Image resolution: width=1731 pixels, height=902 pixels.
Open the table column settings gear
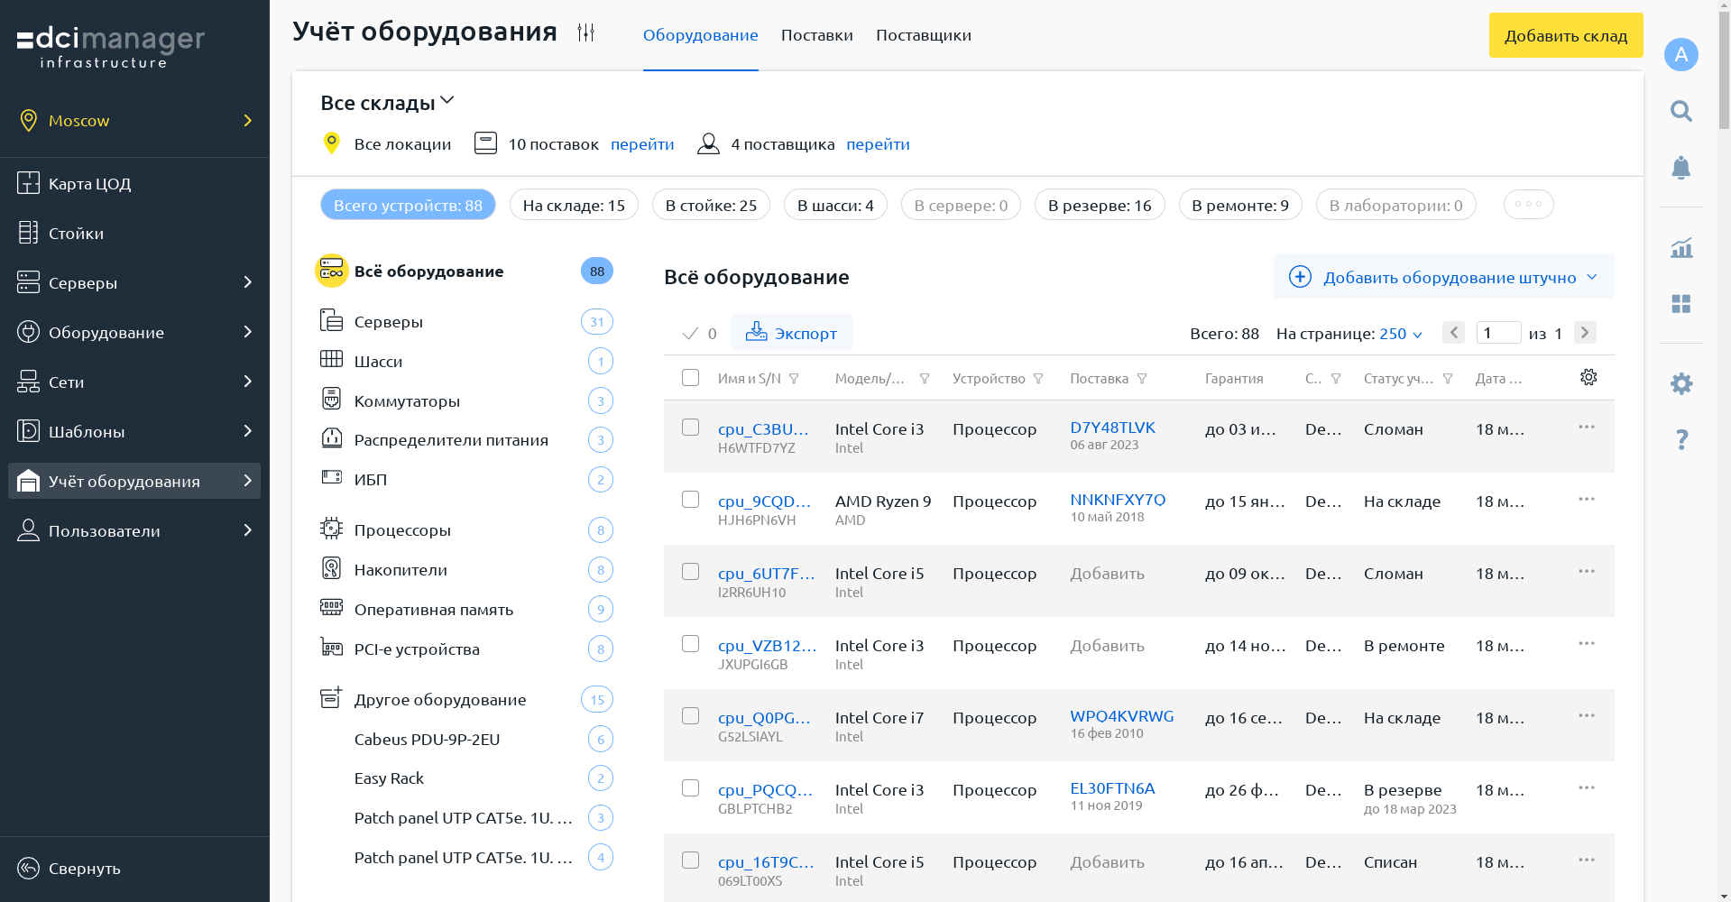tap(1588, 377)
